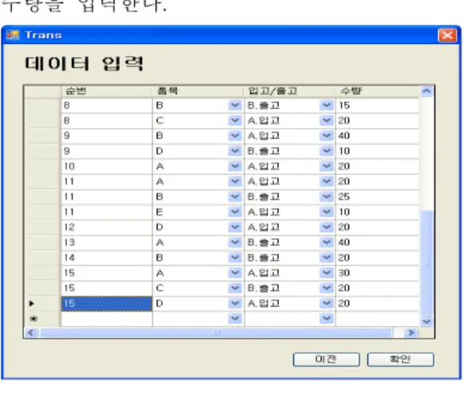464x393 pixels.
Task: Open 입고/출고 dropdown in row 11 with quantity 25
Action: click(327, 196)
